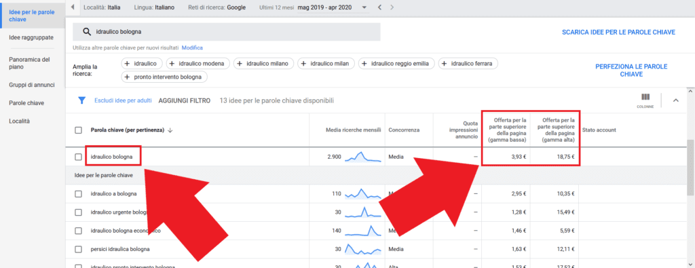Add keyword idraulico milan chip
Screen dimensions: 695x268
coord(326,64)
